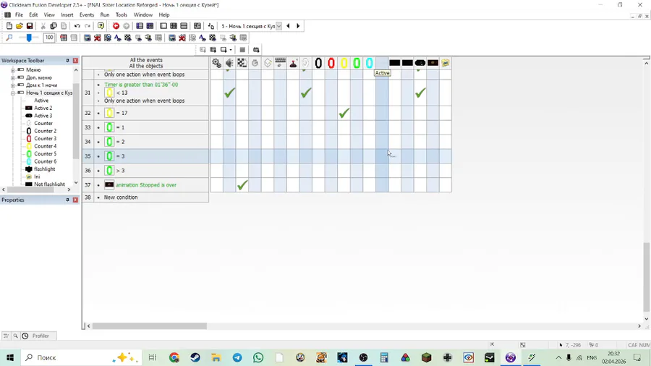This screenshot has width=651, height=366.
Task: Select Counter 5 in workspace tree
Action: (46, 153)
